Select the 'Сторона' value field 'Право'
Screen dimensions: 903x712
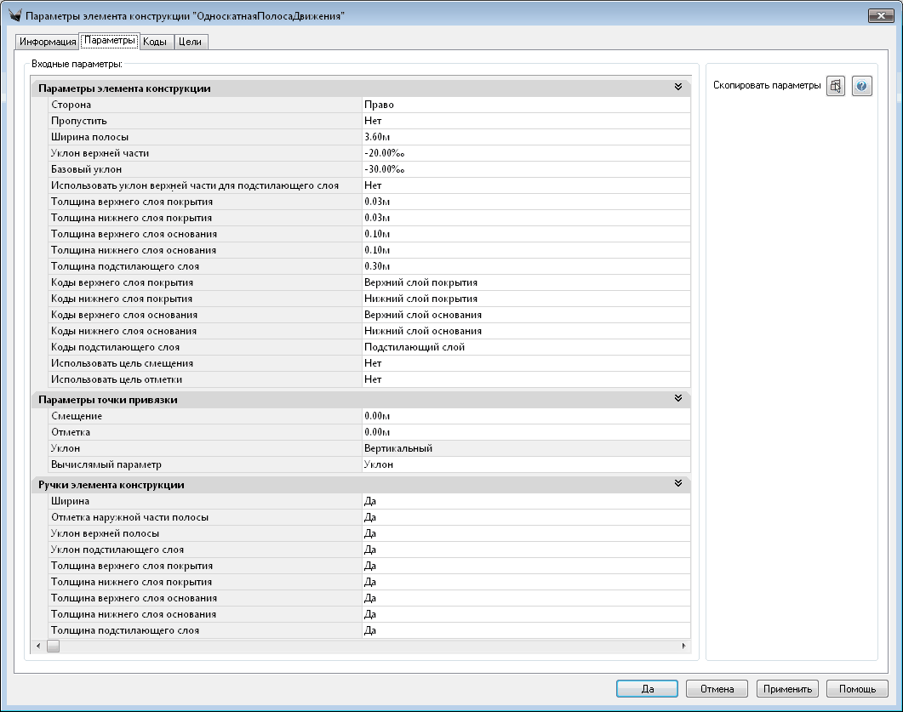[x=525, y=105]
